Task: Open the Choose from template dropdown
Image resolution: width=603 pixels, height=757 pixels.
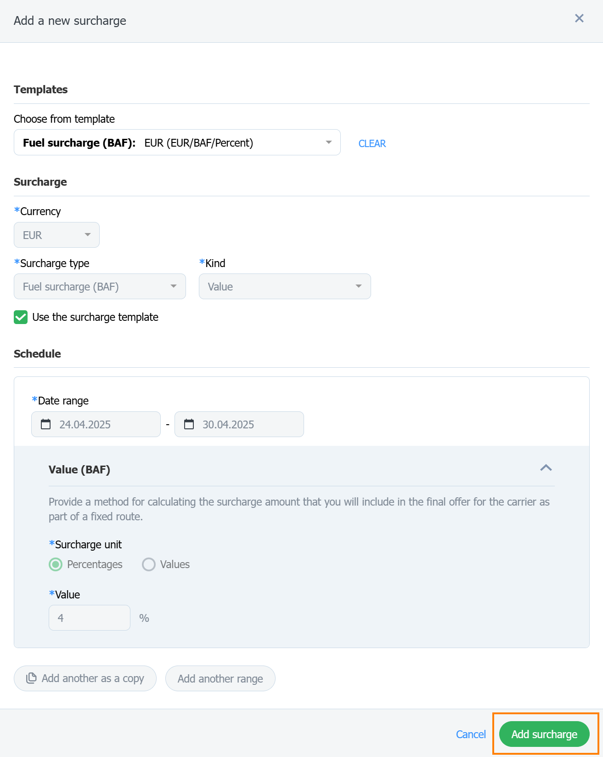Action: (177, 142)
